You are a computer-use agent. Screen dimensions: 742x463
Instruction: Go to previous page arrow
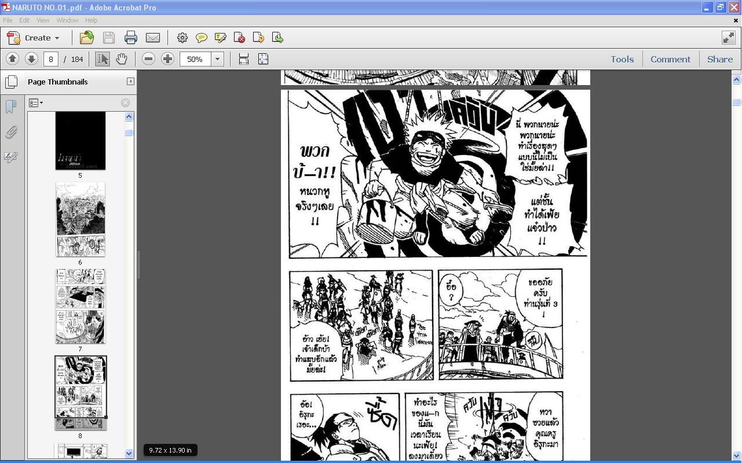(12, 59)
